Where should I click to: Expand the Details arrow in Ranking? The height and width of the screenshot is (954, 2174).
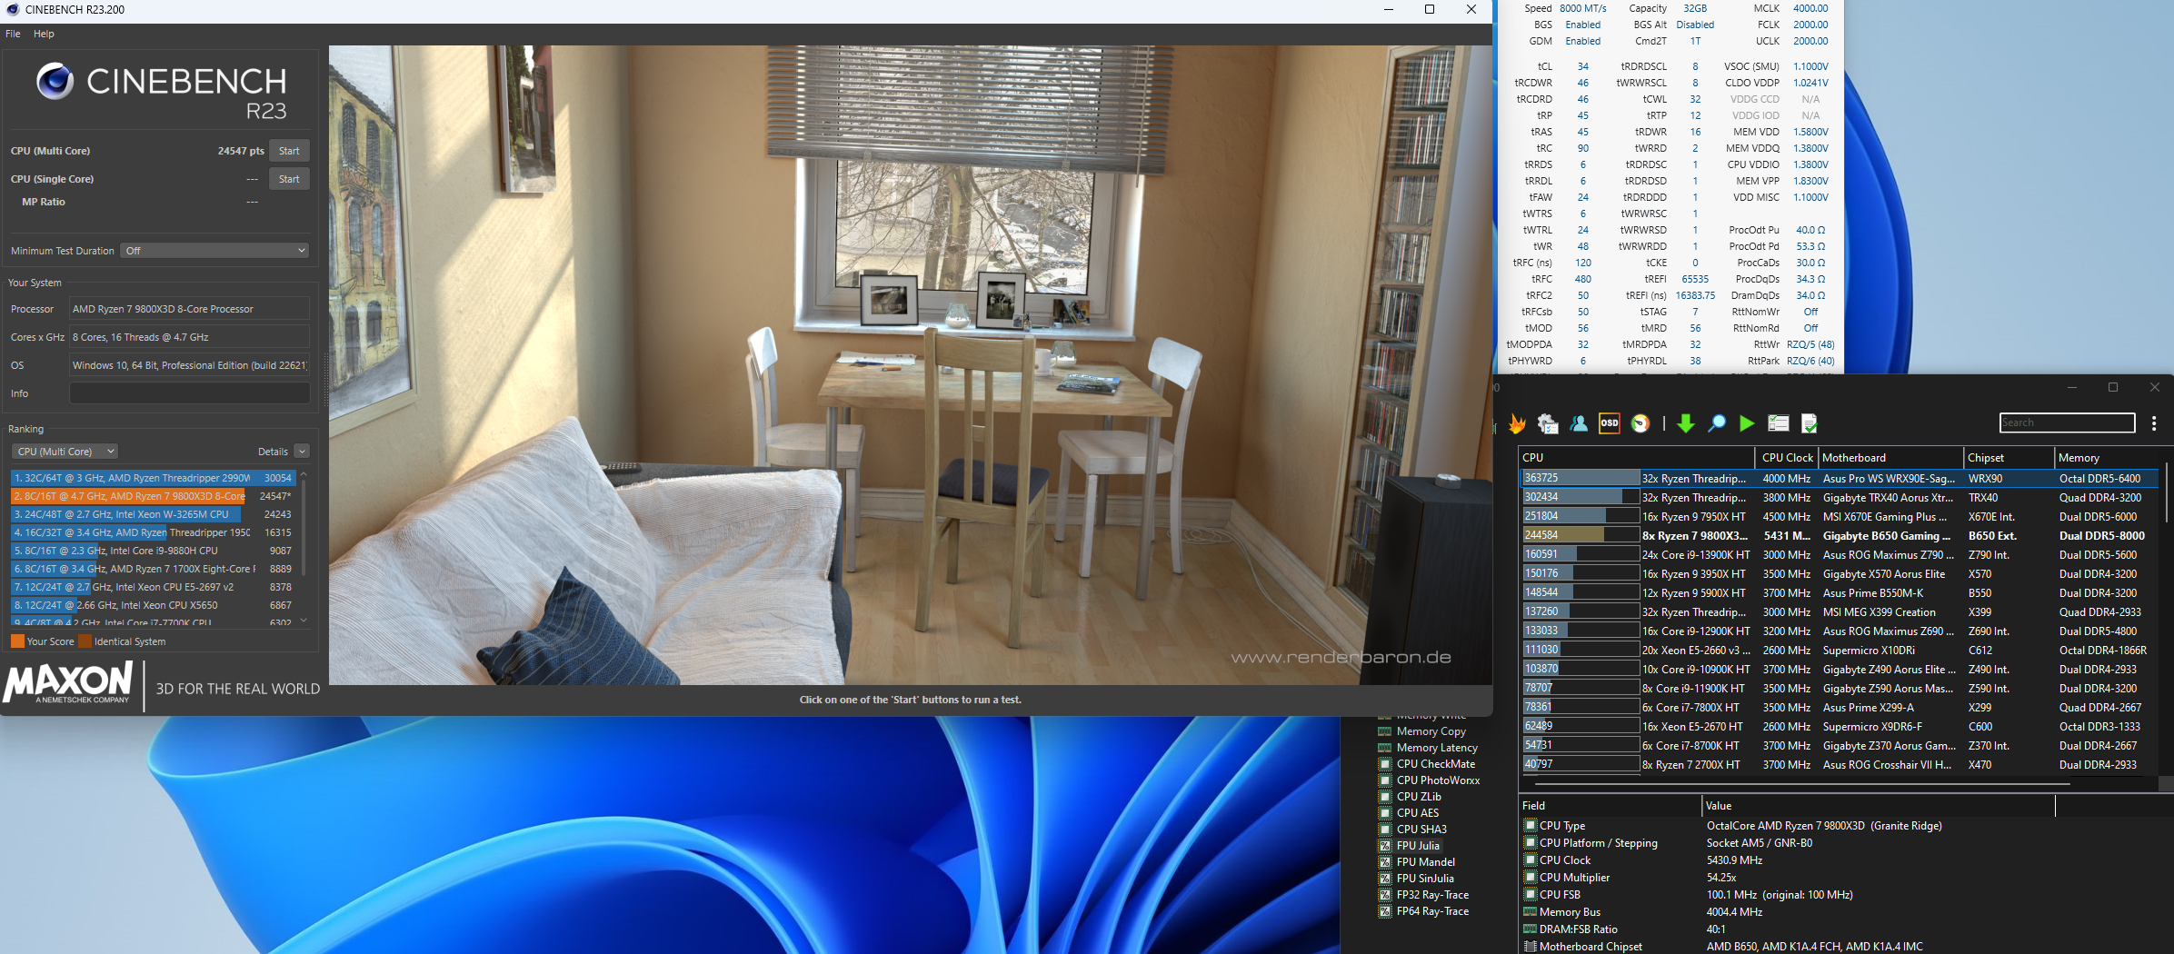302,452
